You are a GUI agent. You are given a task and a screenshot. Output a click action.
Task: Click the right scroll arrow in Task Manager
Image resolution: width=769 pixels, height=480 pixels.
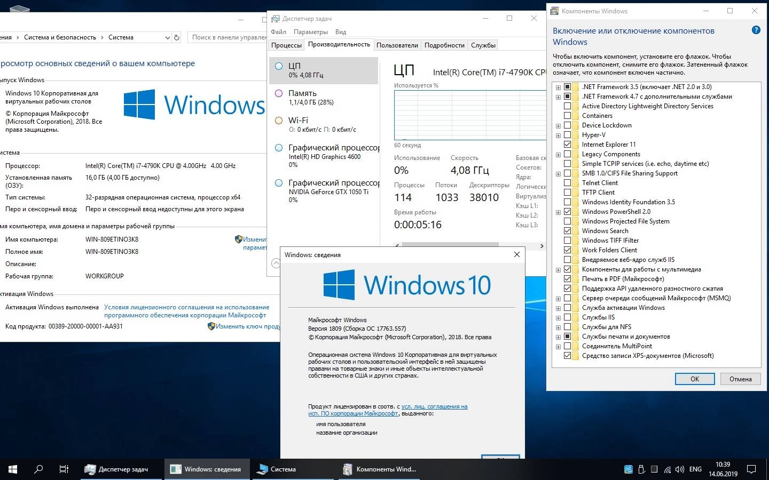[542, 246]
